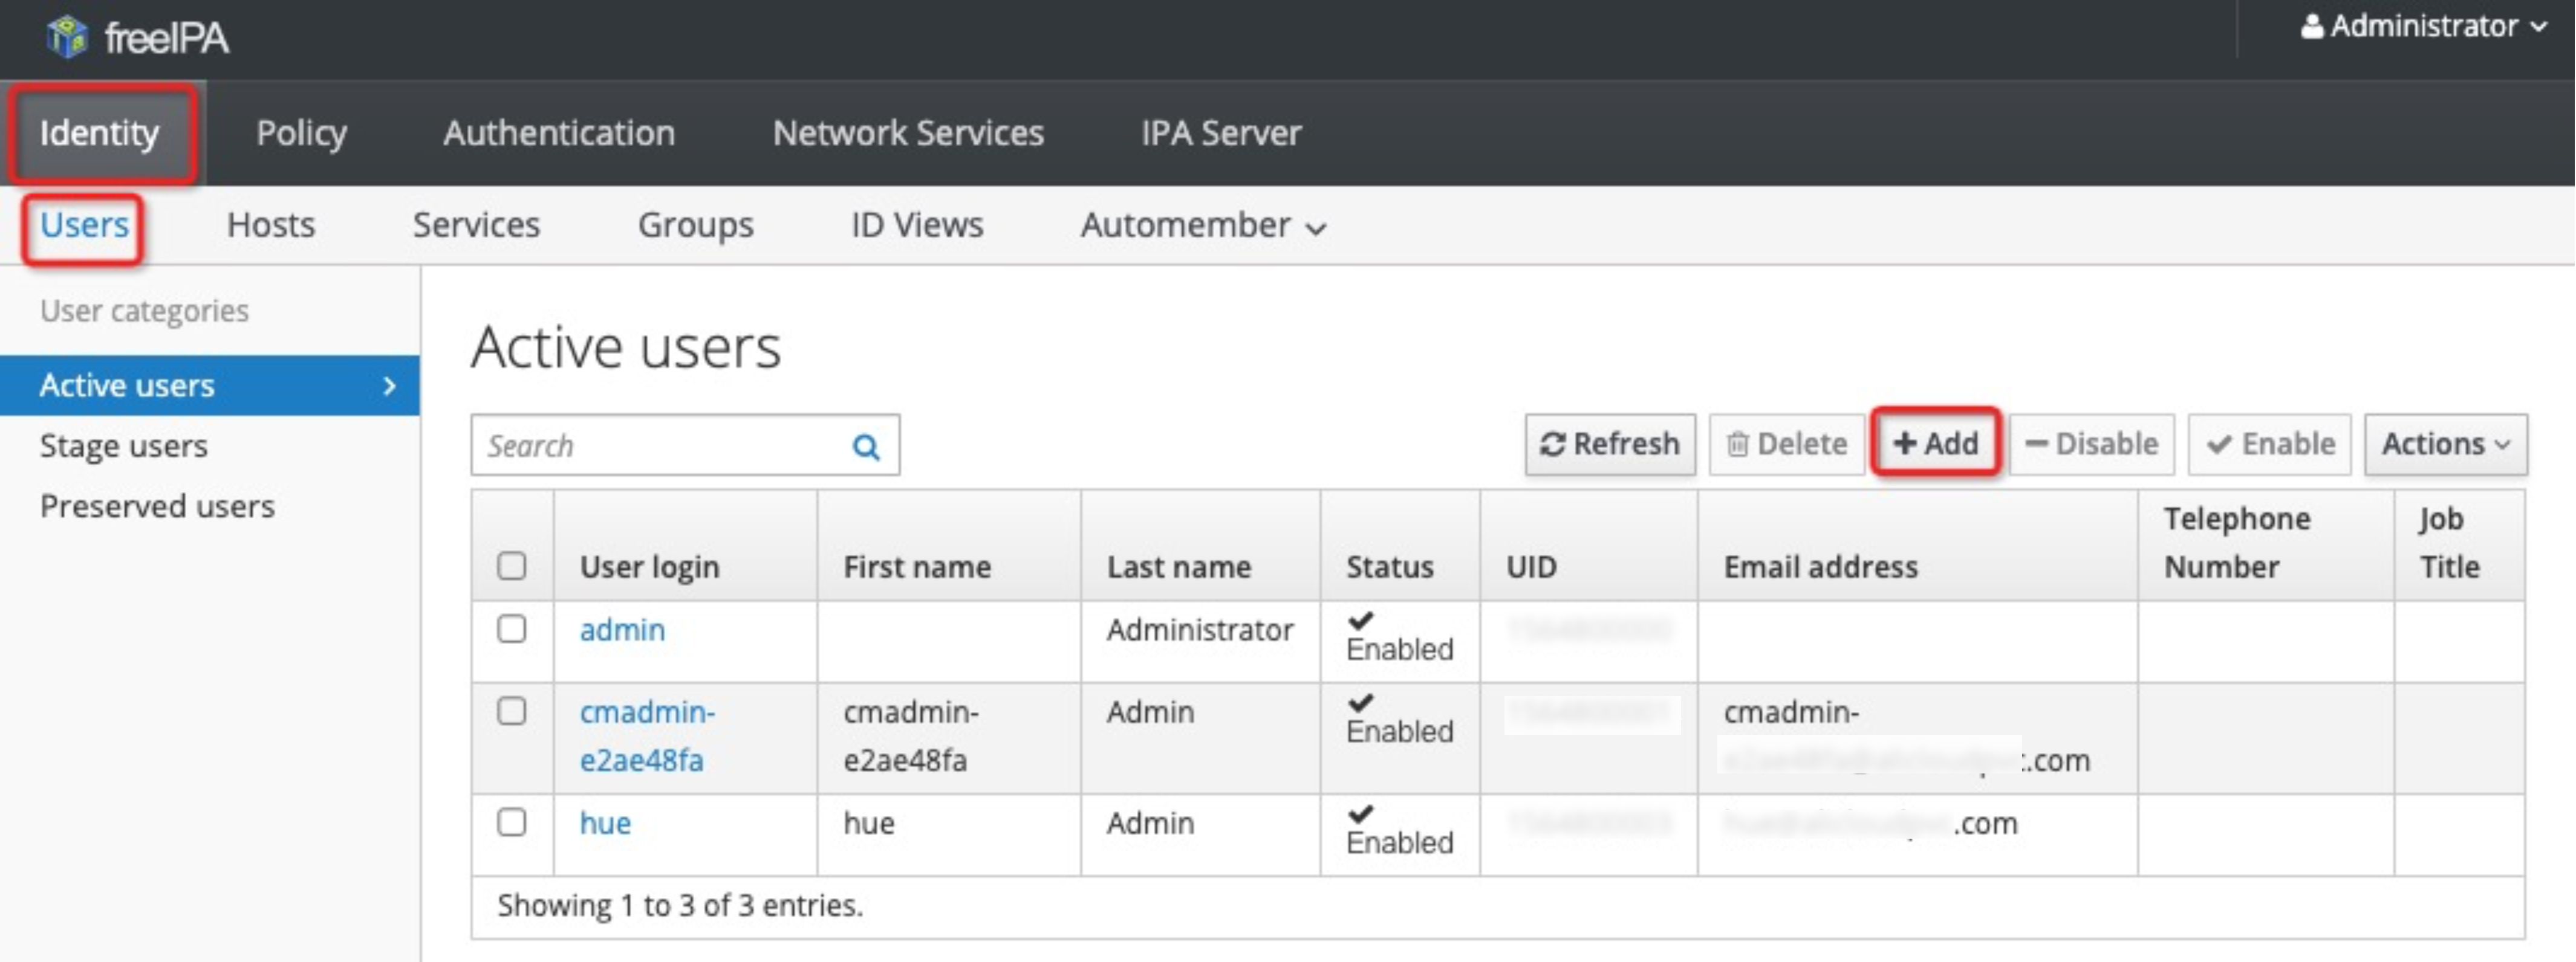Click the plus icon to Add a user
The width and height of the screenshot is (2576, 962).
[x=1904, y=444]
